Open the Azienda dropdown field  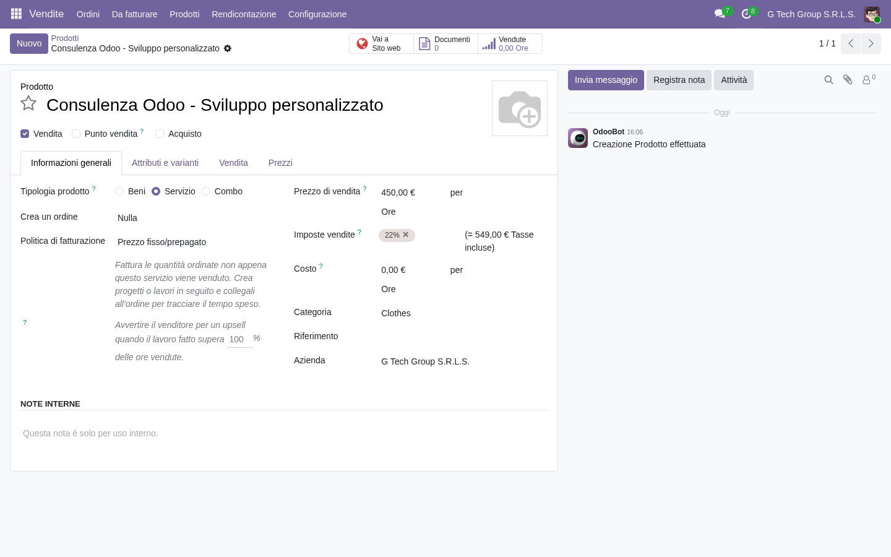pyautogui.click(x=463, y=361)
